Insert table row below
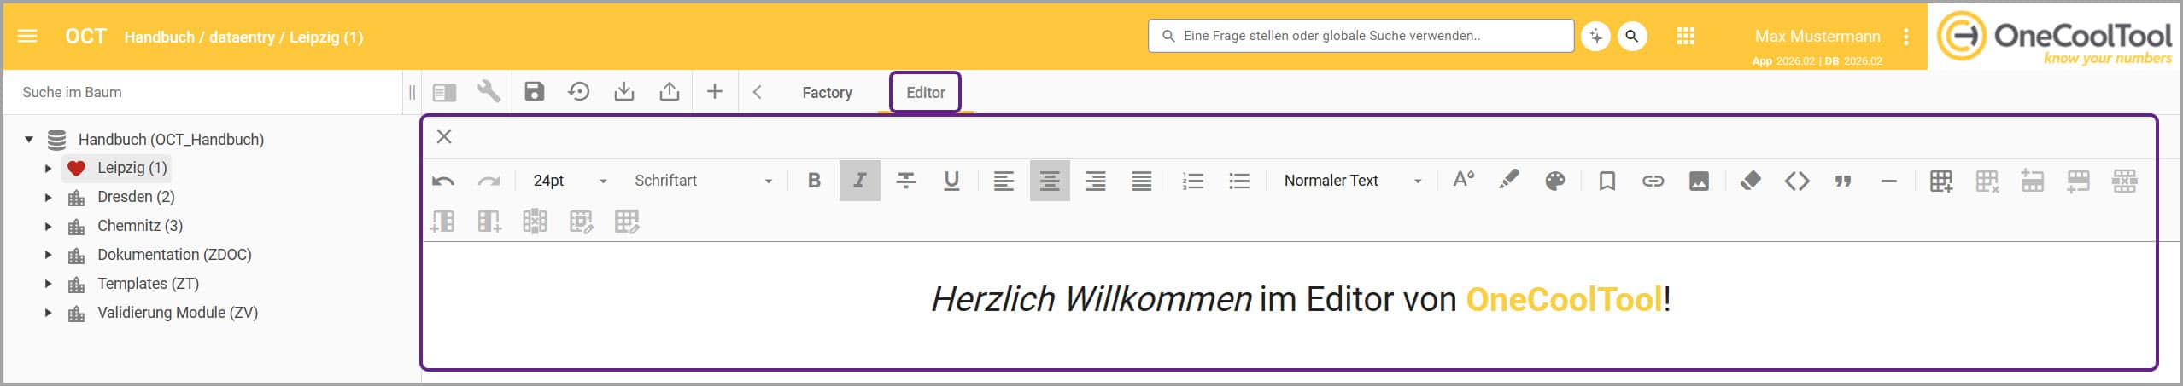 click(x=2078, y=181)
